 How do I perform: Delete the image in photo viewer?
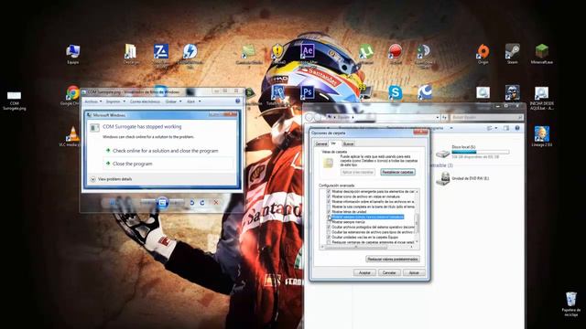coord(216,203)
